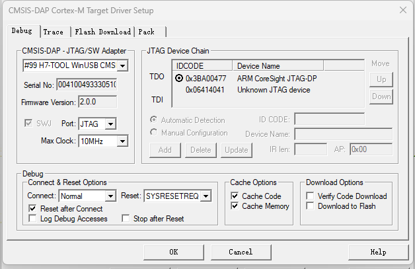Screen dimensions: 415x269
Task: Click the Delete device button
Action: [x=201, y=150]
